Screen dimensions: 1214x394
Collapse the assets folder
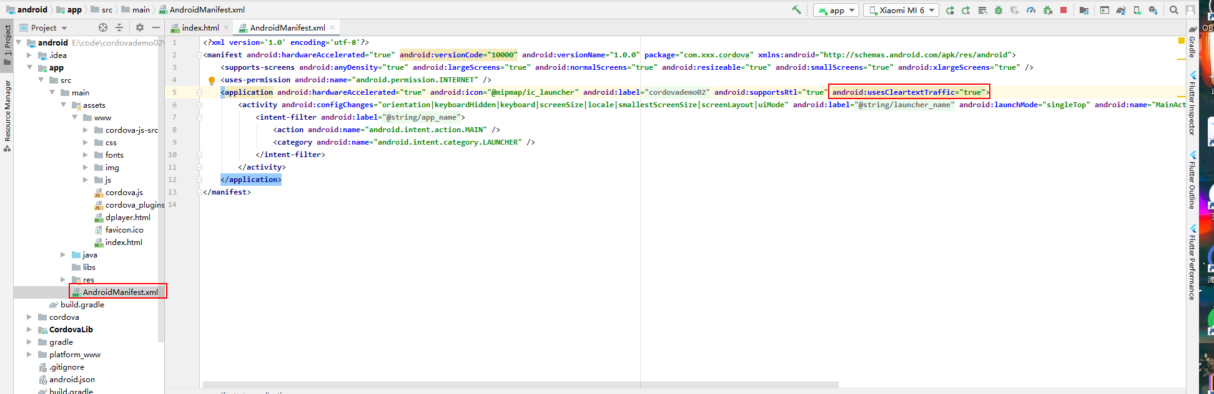tap(63, 105)
